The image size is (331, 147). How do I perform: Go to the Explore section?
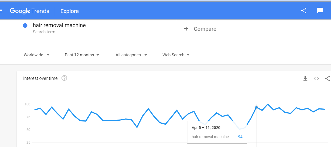coord(70,11)
